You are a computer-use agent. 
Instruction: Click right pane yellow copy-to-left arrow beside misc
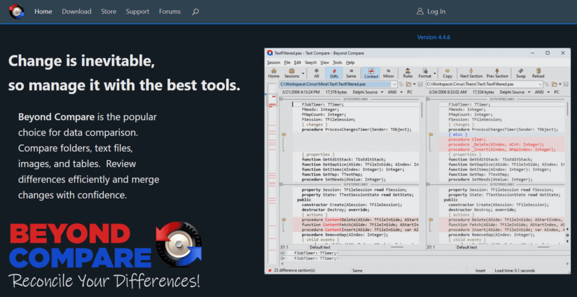tap(430, 134)
